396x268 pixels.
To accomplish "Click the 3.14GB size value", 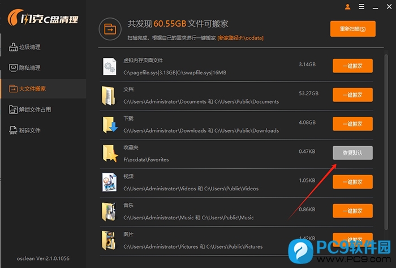I will (307, 65).
